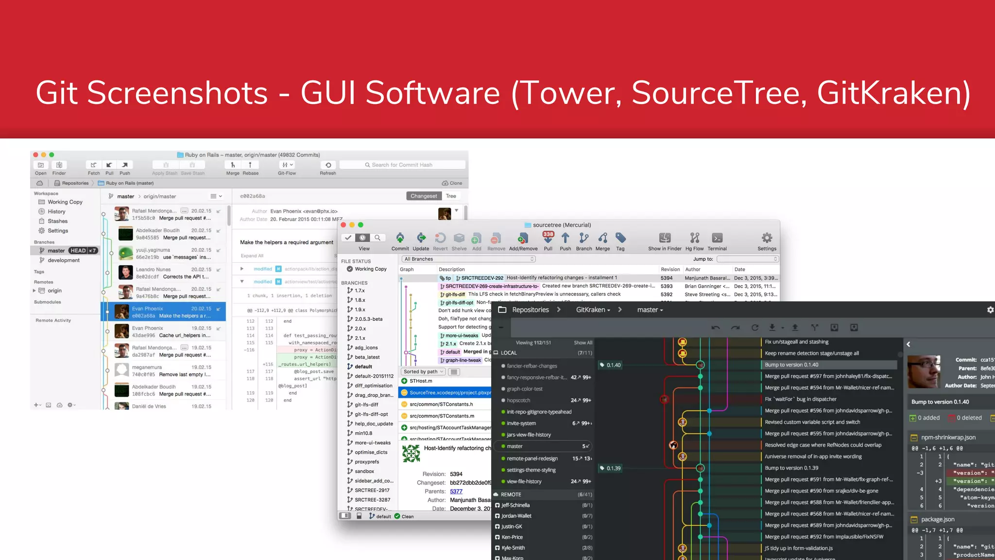This screenshot has width=995, height=560.
Task: Open Terminal from the SourceTree toolbar
Action: click(717, 238)
